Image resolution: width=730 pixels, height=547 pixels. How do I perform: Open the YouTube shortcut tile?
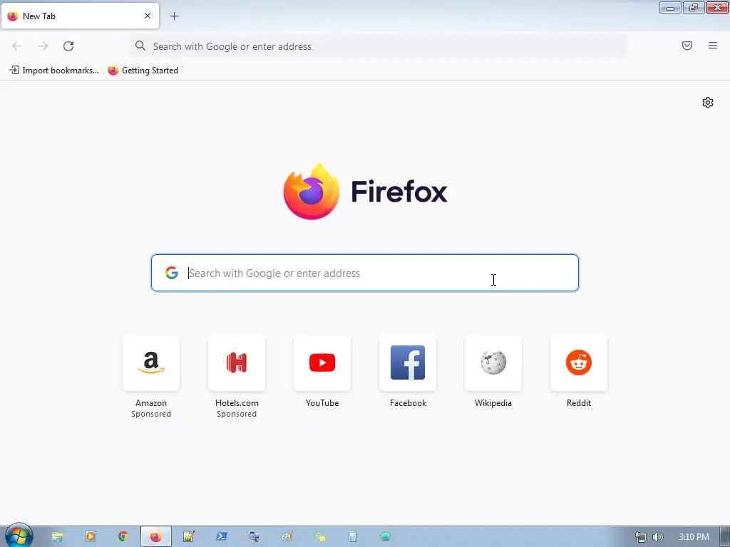tap(322, 363)
